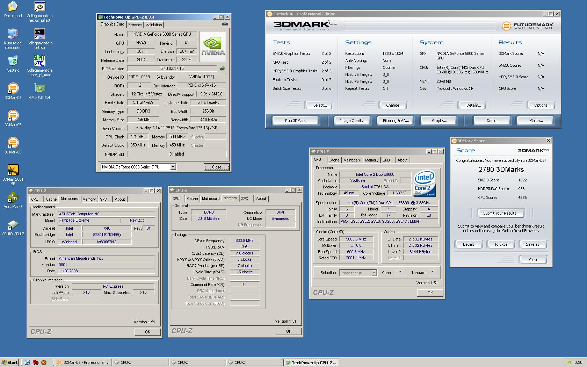Screen dimensions: 587x367
Task: Click the DRAM Frequency 833.9 MHz value
Action: pyautogui.click(x=245, y=241)
